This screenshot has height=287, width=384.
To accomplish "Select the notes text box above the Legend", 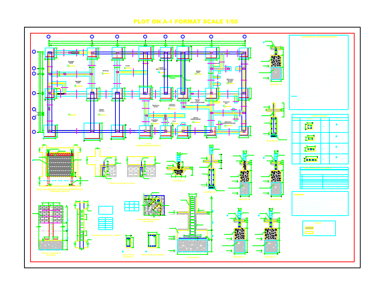I will point(320,204).
